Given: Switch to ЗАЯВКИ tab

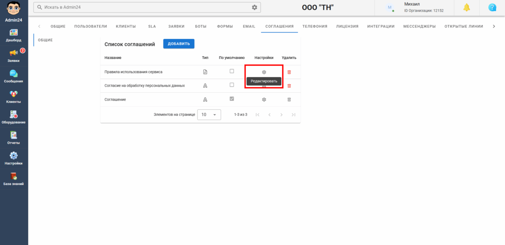Looking at the screenshot, I should (176, 27).
